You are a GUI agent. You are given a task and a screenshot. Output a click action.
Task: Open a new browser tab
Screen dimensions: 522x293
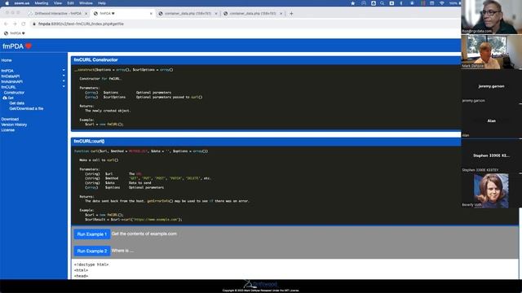click(x=291, y=14)
